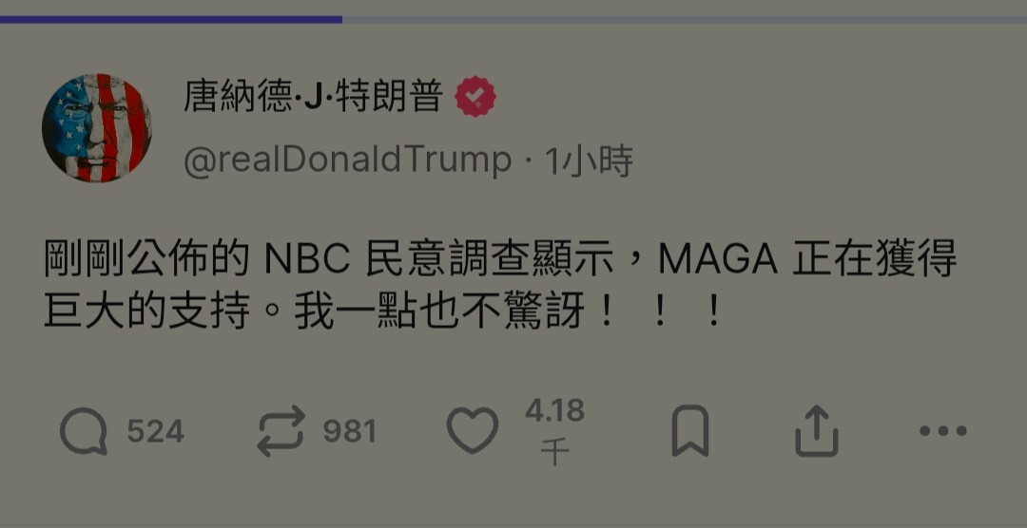Screen dimensions: 1027x528
Task: Bookmark this post with the bookmark icon
Action: point(690,430)
